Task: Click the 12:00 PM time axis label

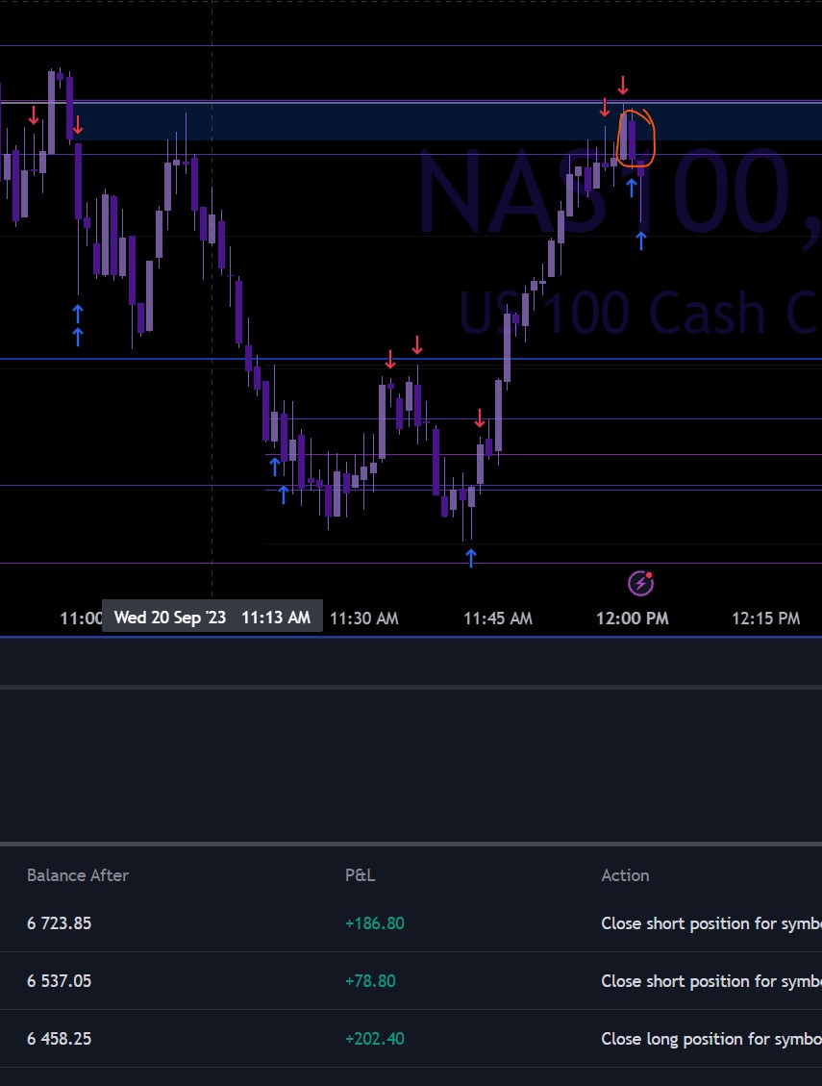Action: click(633, 618)
